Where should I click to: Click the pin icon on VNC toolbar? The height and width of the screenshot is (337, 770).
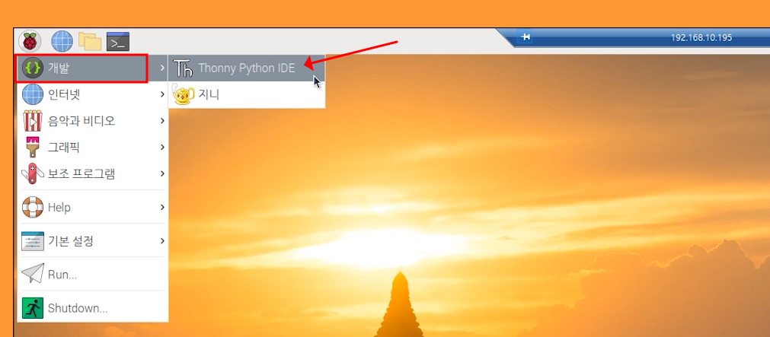coord(526,37)
